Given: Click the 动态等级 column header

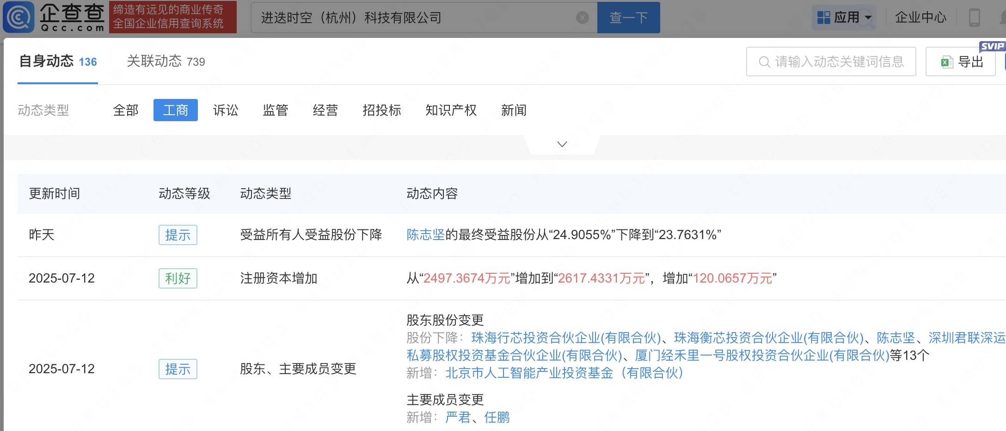Looking at the screenshot, I should pos(184,193).
